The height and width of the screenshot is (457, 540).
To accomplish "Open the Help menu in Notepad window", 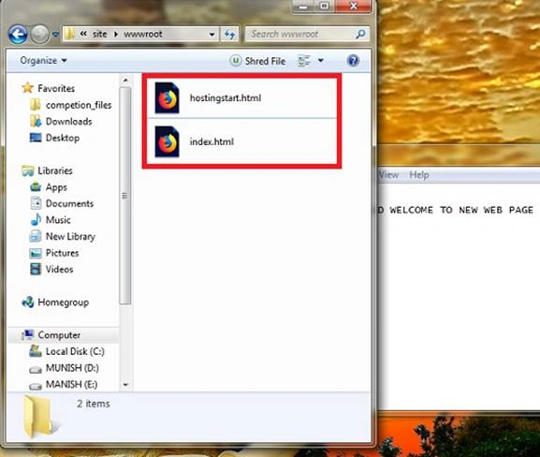I will 419,175.
